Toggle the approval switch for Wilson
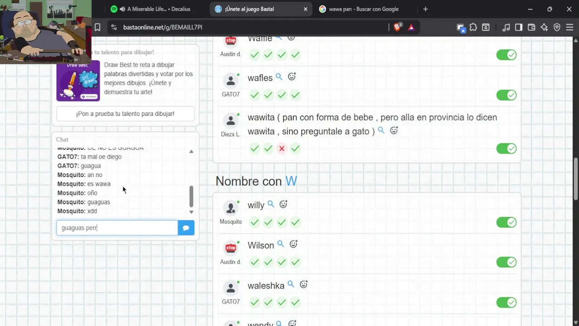 click(x=506, y=262)
